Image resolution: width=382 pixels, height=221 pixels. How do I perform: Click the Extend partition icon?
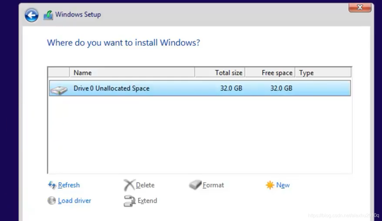tap(130, 201)
